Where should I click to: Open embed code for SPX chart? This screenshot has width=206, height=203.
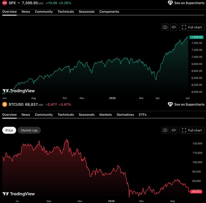coord(173,27)
